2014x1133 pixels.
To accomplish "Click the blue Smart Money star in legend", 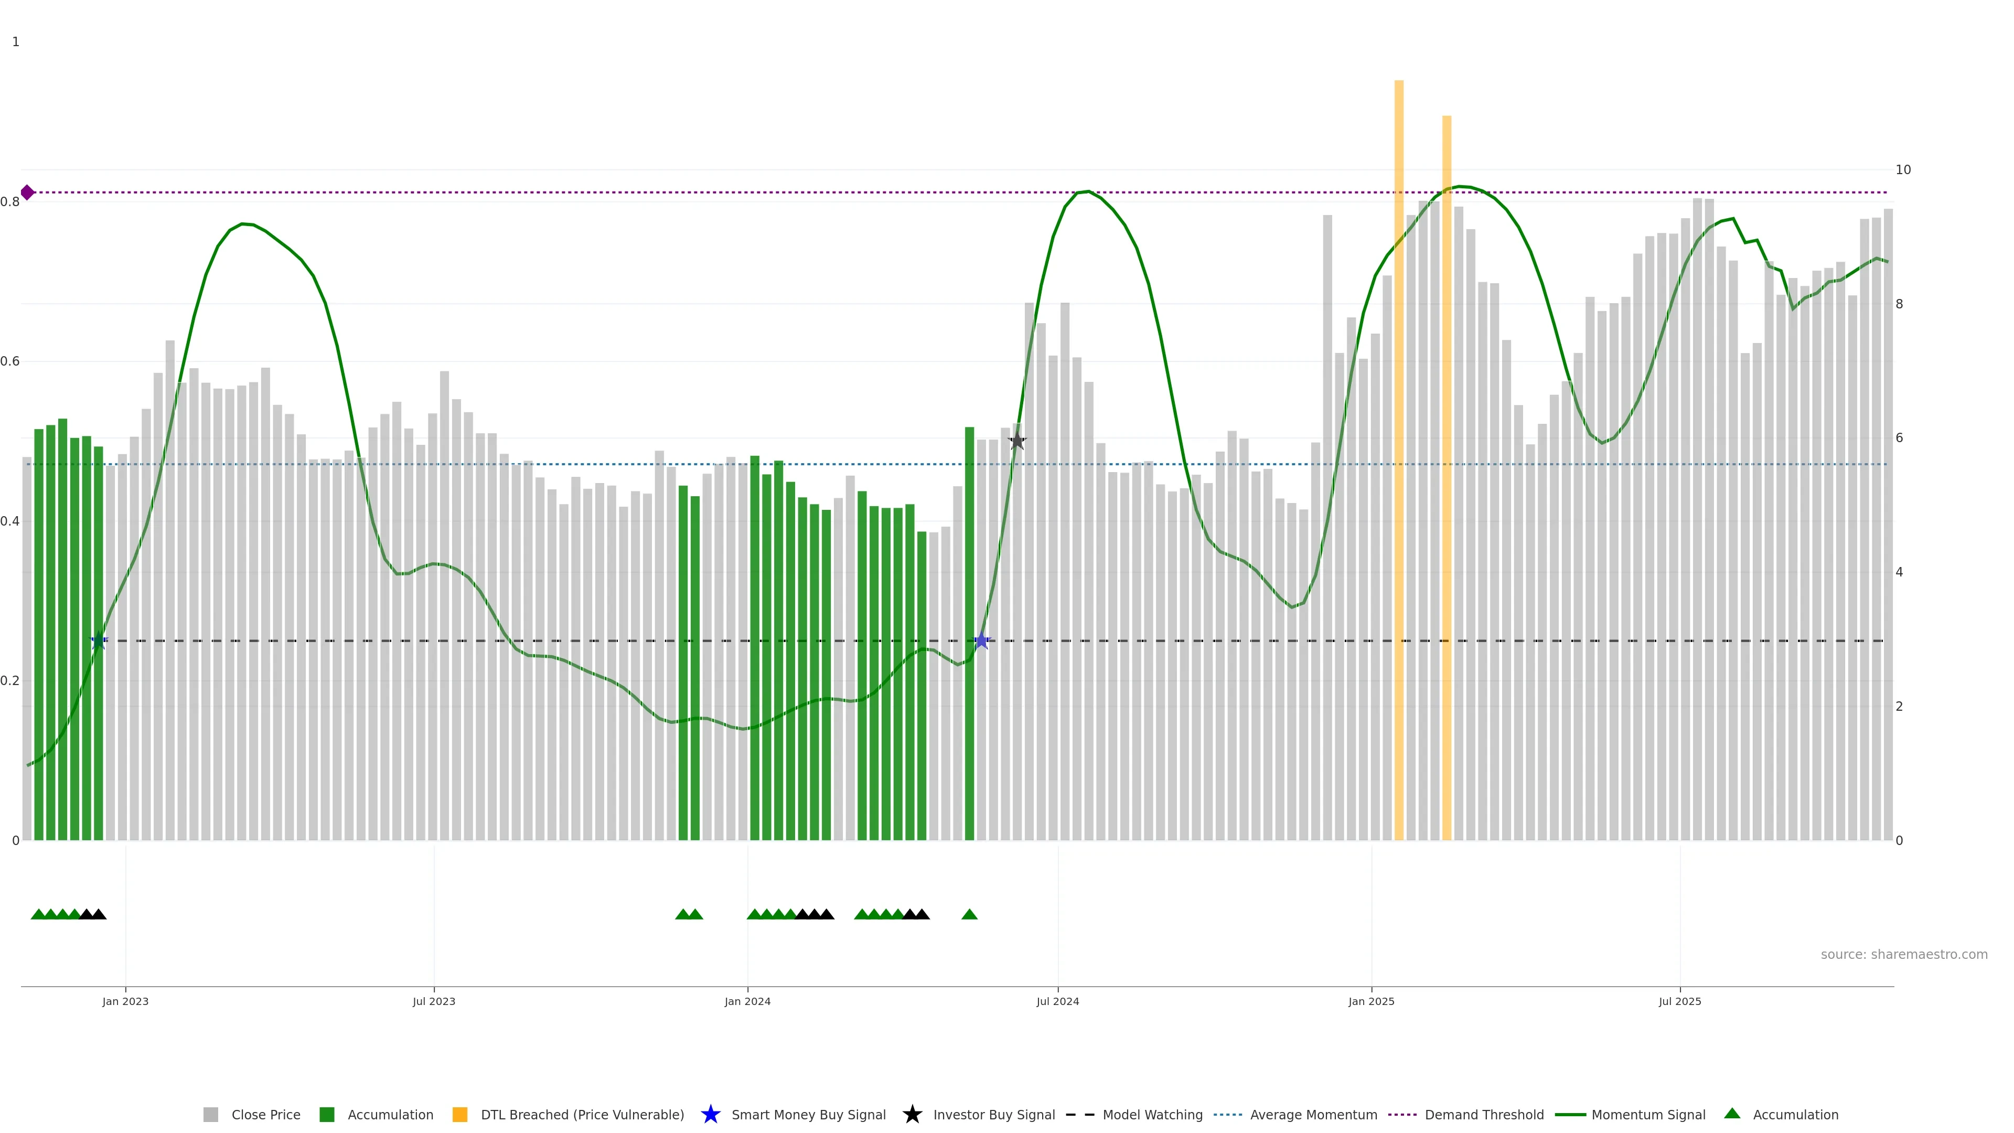I will pyautogui.click(x=710, y=1115).
